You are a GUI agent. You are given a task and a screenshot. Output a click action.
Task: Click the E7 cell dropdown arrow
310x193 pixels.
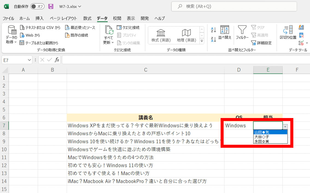(x=285, y=127)
